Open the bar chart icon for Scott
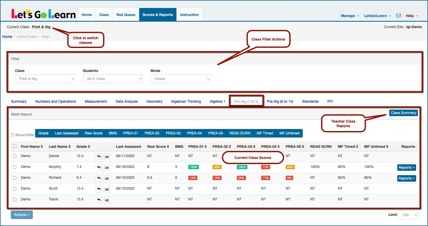Image resolution: width=428 pixels, height=226 pixels. coord(107,189)
